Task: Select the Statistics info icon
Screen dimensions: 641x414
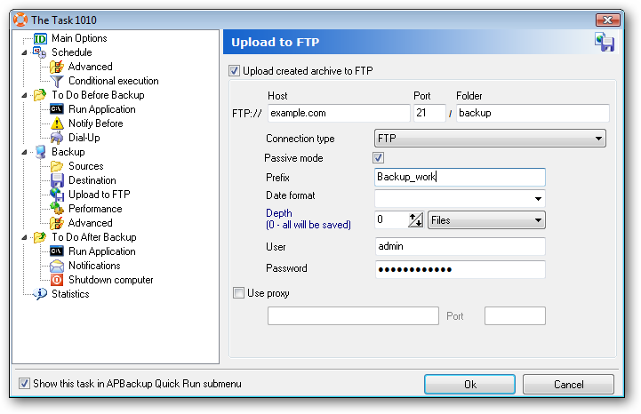Action: click(x=40, y=294)
